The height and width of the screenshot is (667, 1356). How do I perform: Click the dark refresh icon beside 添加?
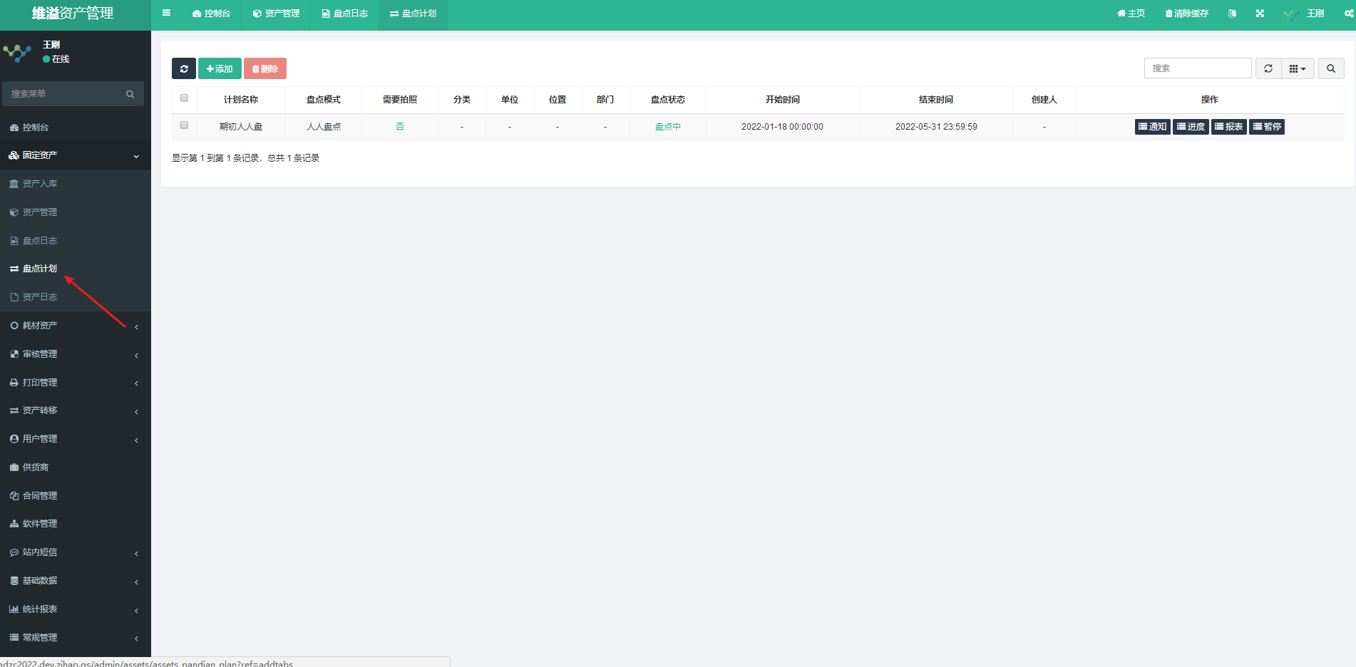184,69
